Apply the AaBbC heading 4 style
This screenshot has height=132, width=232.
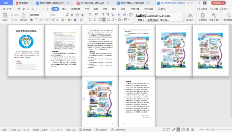pyautogui.click(x=141, y=17)
